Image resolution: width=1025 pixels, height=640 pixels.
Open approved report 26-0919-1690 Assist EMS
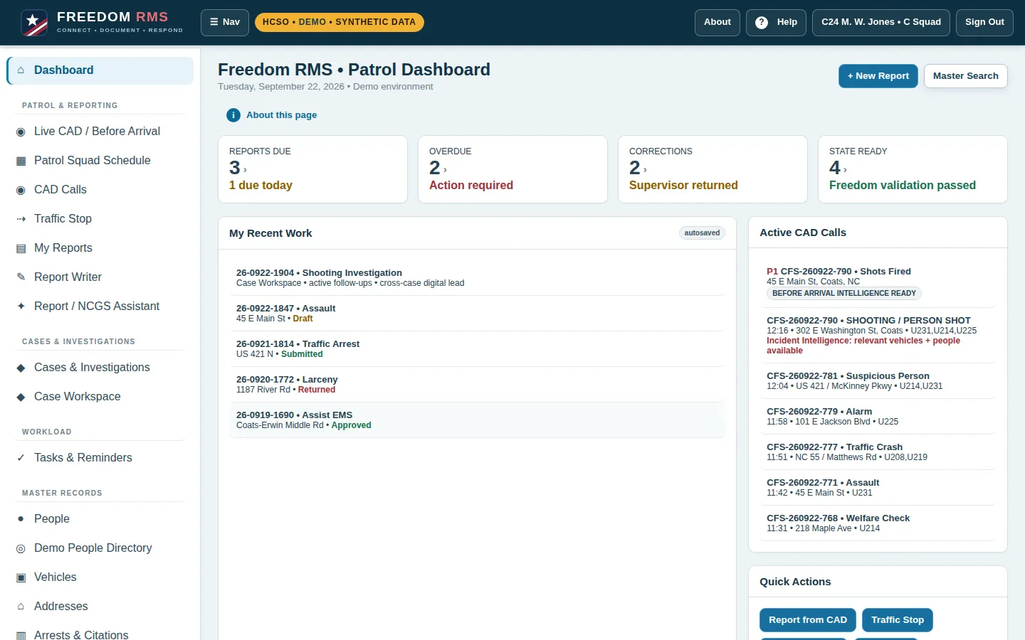(x=477, y=420)
